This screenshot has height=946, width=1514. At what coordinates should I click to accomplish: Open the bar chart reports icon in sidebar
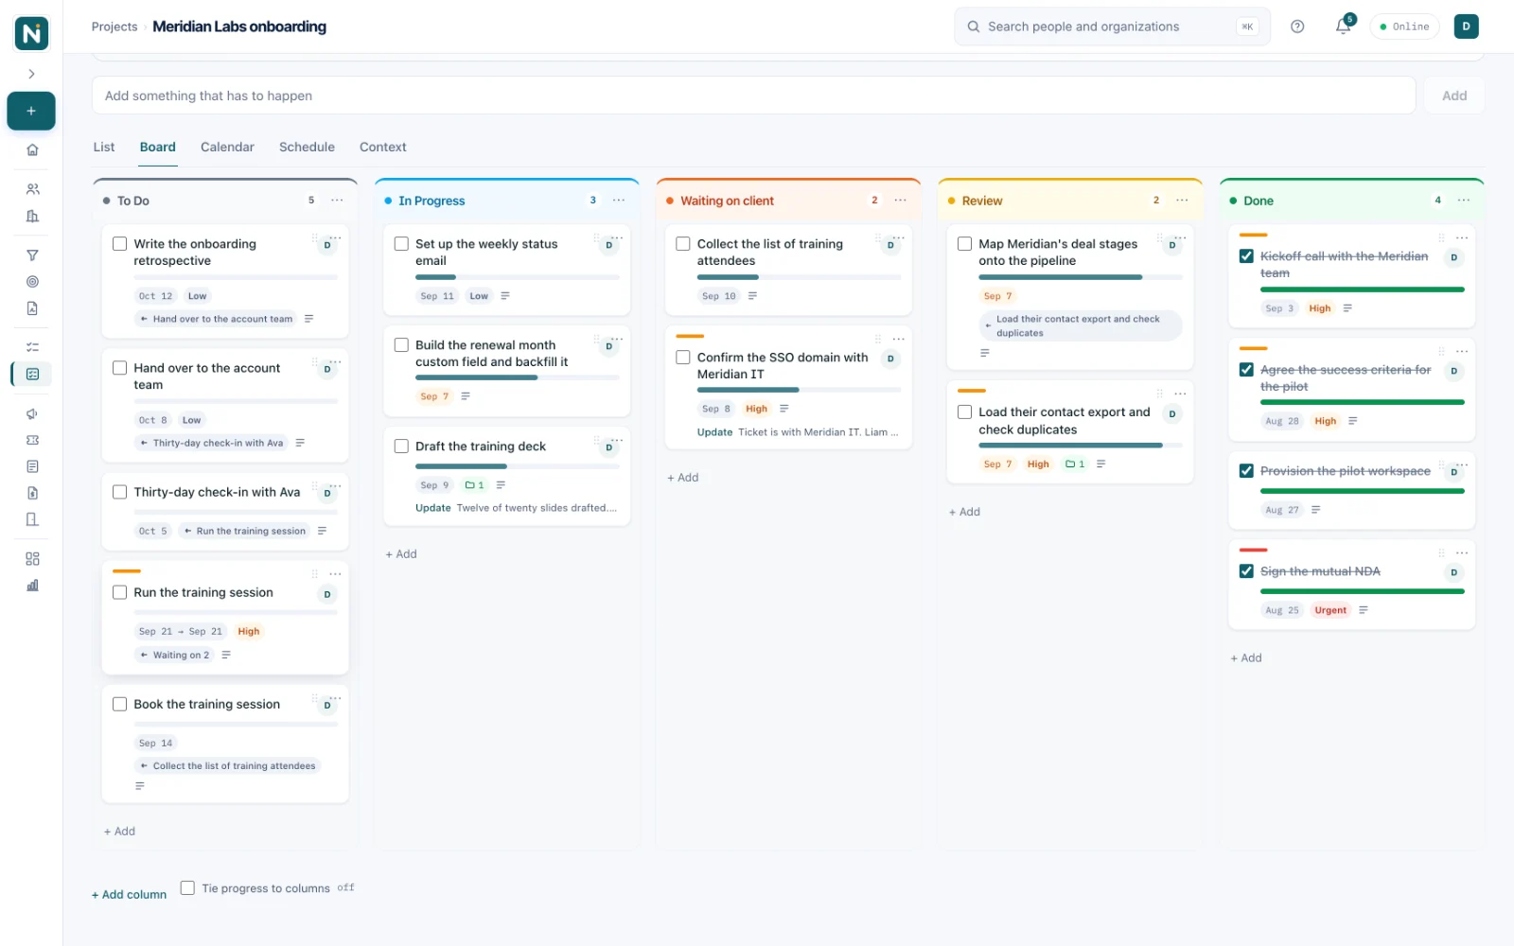(x=32, y=586)
